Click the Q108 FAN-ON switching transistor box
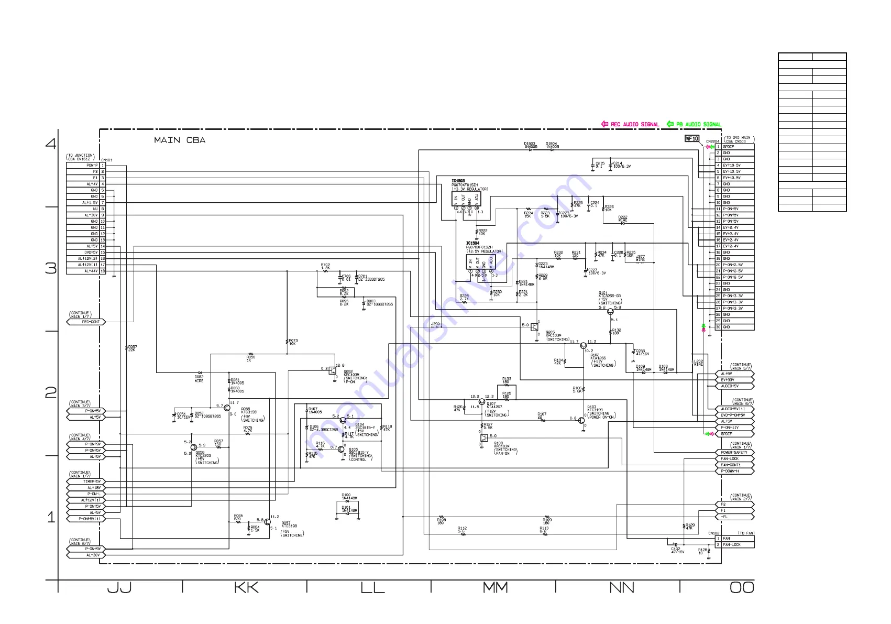Screen dimensions: 891x624 tap(484, 437)
